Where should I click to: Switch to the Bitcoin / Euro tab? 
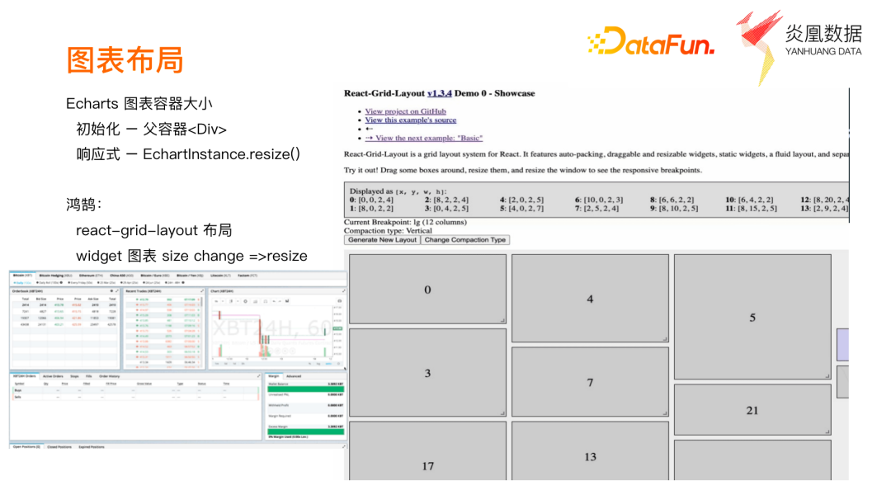(x=155, y=276)
